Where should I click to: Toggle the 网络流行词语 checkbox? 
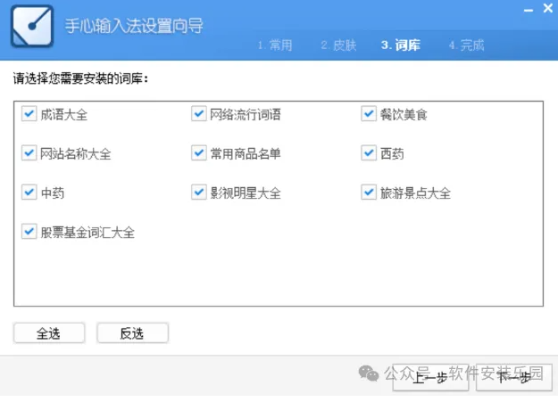point(198,114)
